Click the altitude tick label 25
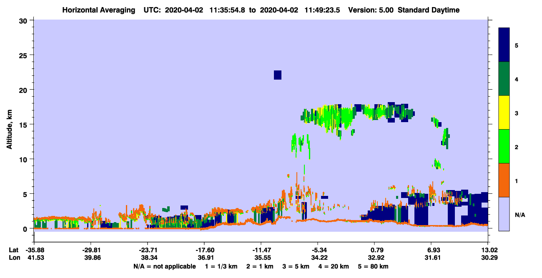Image resolution: width=542 pixels, height=278 pixels. (24, 55)
